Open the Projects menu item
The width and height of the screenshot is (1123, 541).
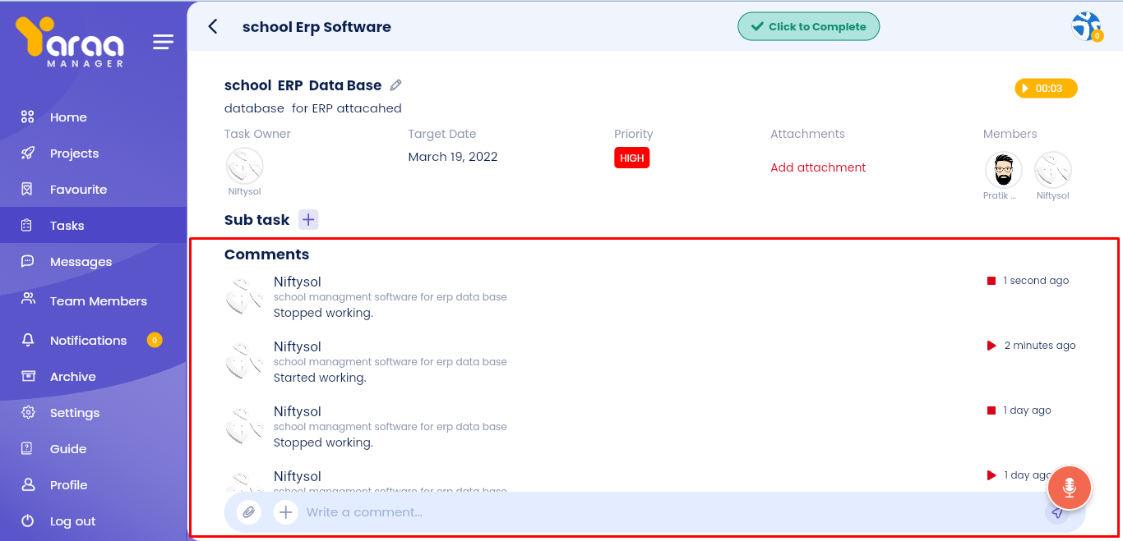click(74, 154)
